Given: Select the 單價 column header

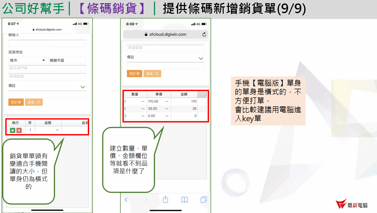Looking at the screenshot, I should click(159, 94).
